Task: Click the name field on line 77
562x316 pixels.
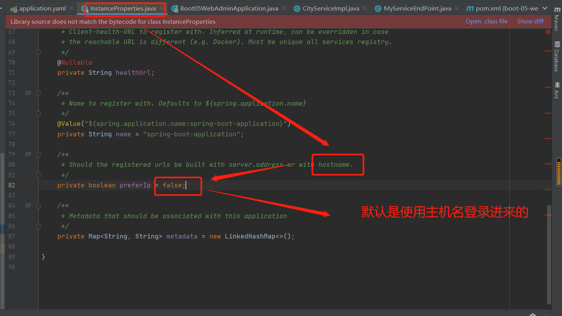Action: point(123,134)
